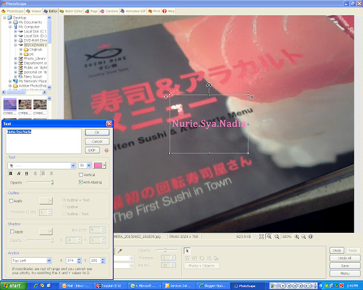
Task: Increase anchor Y value with up arrow
Action: coord(103,259)
